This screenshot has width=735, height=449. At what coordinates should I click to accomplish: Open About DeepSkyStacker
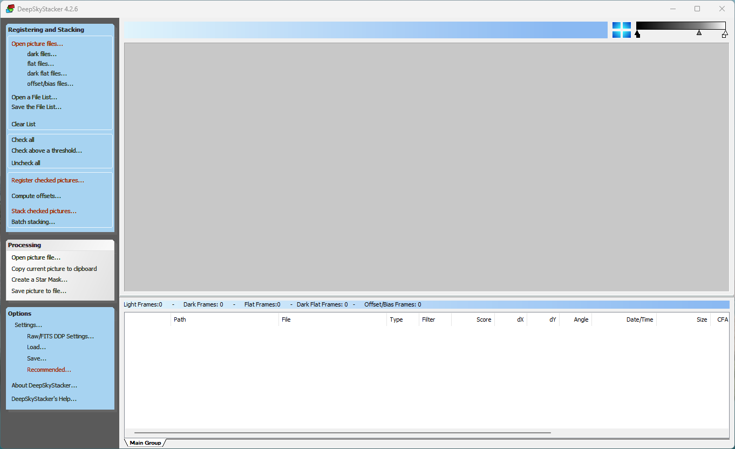44,385
